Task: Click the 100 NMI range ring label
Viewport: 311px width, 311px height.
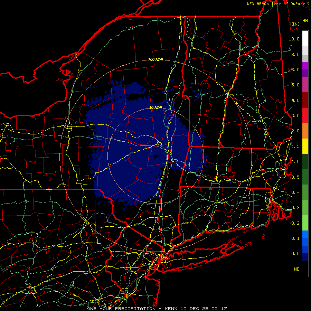Action: [155, 59]
